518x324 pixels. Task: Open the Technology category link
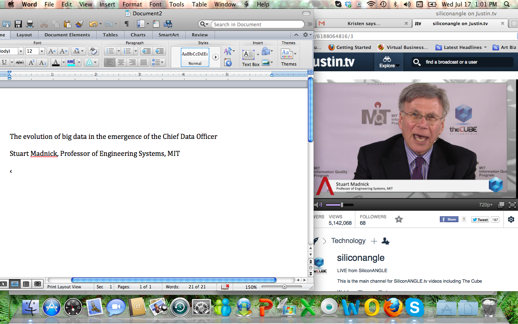pos(348,241)
